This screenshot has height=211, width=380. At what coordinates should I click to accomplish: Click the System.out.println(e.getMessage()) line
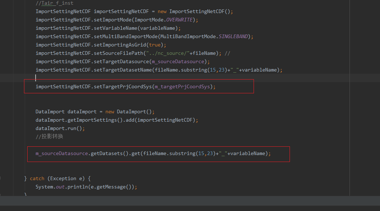86,187
